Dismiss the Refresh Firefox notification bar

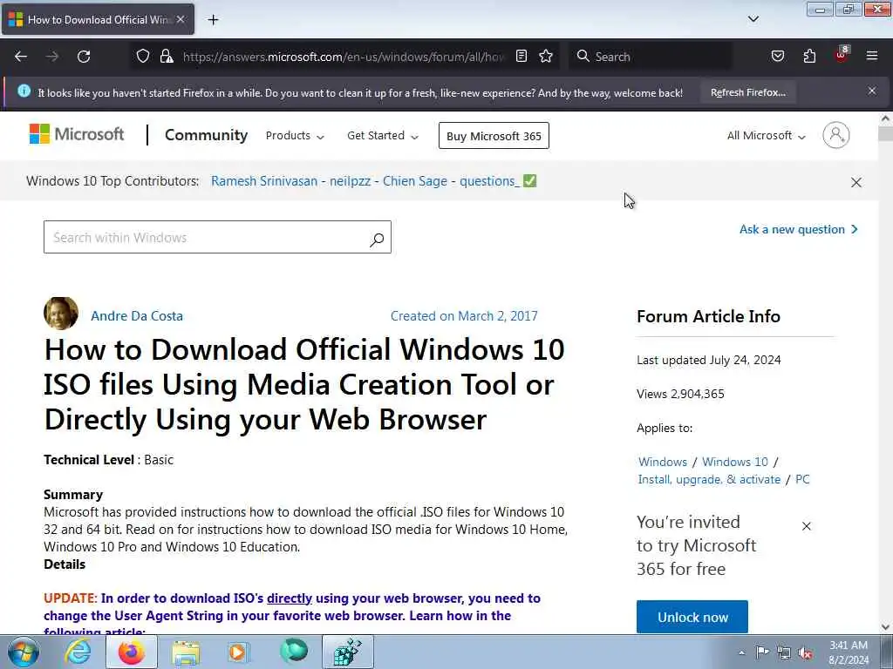click(x=872, y=91)
